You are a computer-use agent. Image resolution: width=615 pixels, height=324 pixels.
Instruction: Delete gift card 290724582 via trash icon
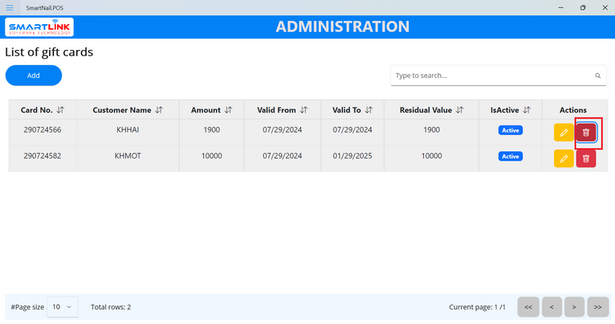coord(586,158)
